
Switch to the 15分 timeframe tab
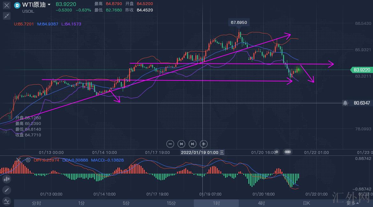coord(171,203)
